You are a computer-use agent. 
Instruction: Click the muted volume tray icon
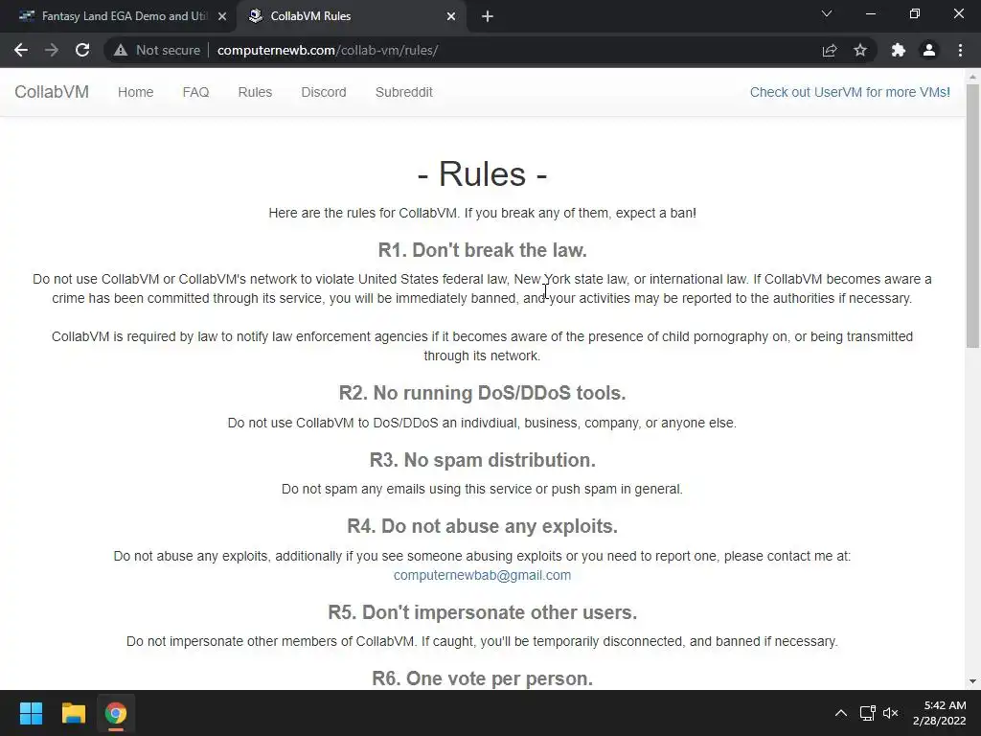point(890,713)
